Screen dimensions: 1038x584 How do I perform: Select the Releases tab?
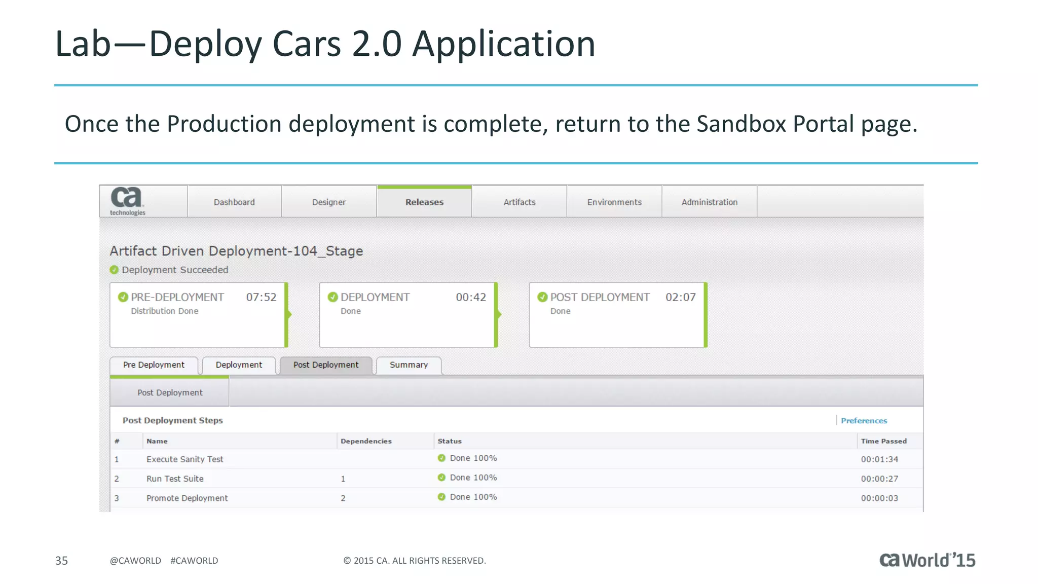pos(424,202)
